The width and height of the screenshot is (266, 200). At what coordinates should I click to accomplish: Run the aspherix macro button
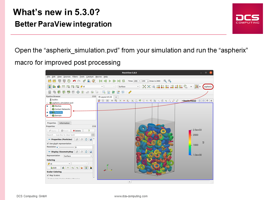point(208,87)
